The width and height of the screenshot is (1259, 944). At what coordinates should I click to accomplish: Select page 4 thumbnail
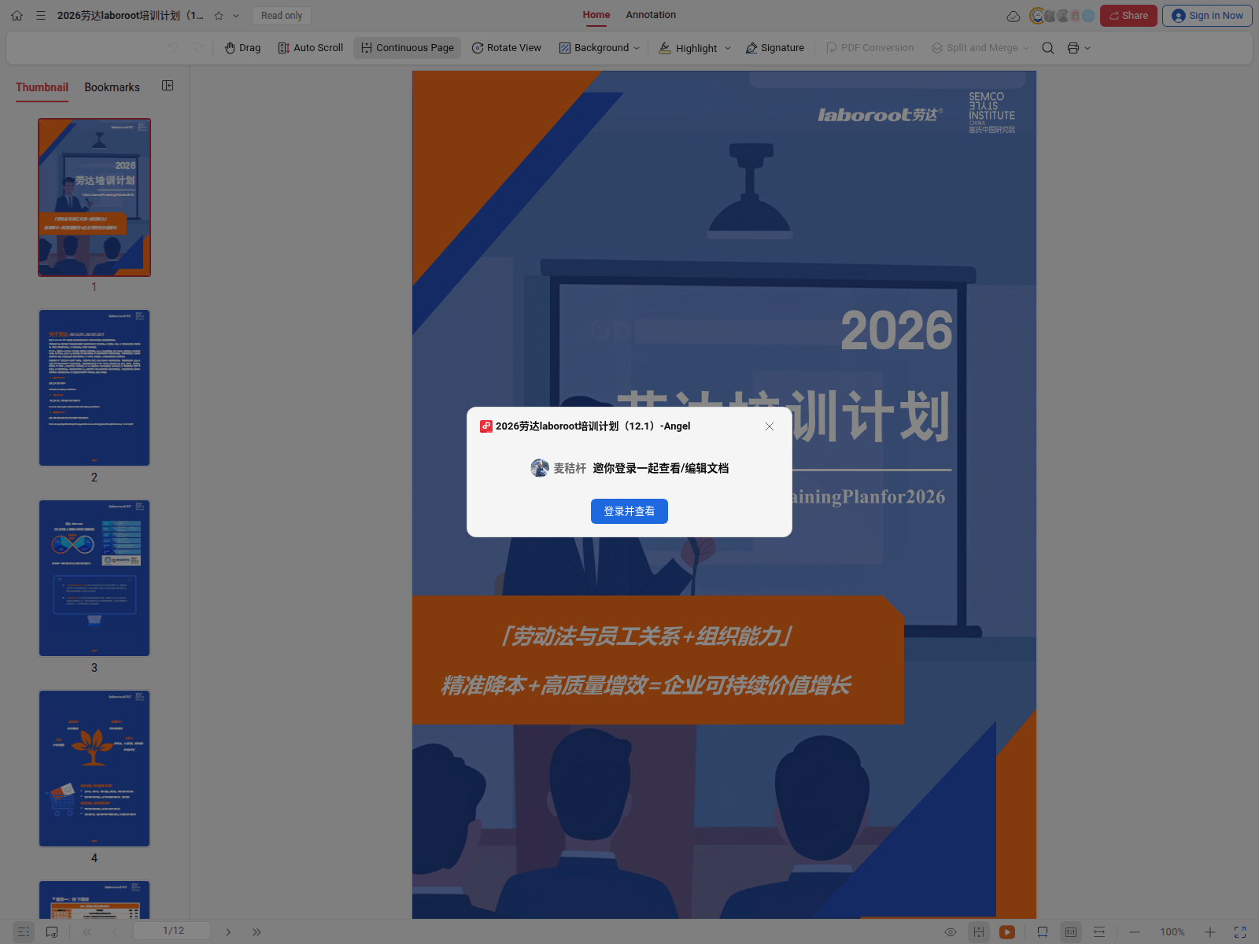[94, 769]
